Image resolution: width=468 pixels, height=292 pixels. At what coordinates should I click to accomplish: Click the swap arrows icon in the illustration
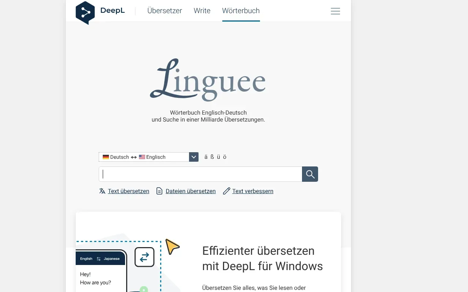[144, 257]
